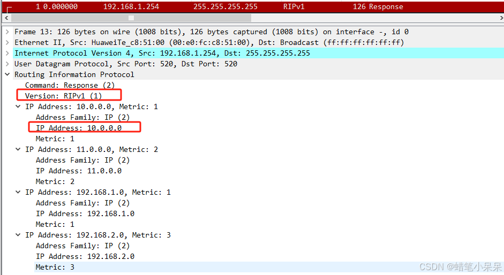The image size is (504, 275).
Task: Click the horizontal scrollbar right arrow
Action: [x=501, y=18]
